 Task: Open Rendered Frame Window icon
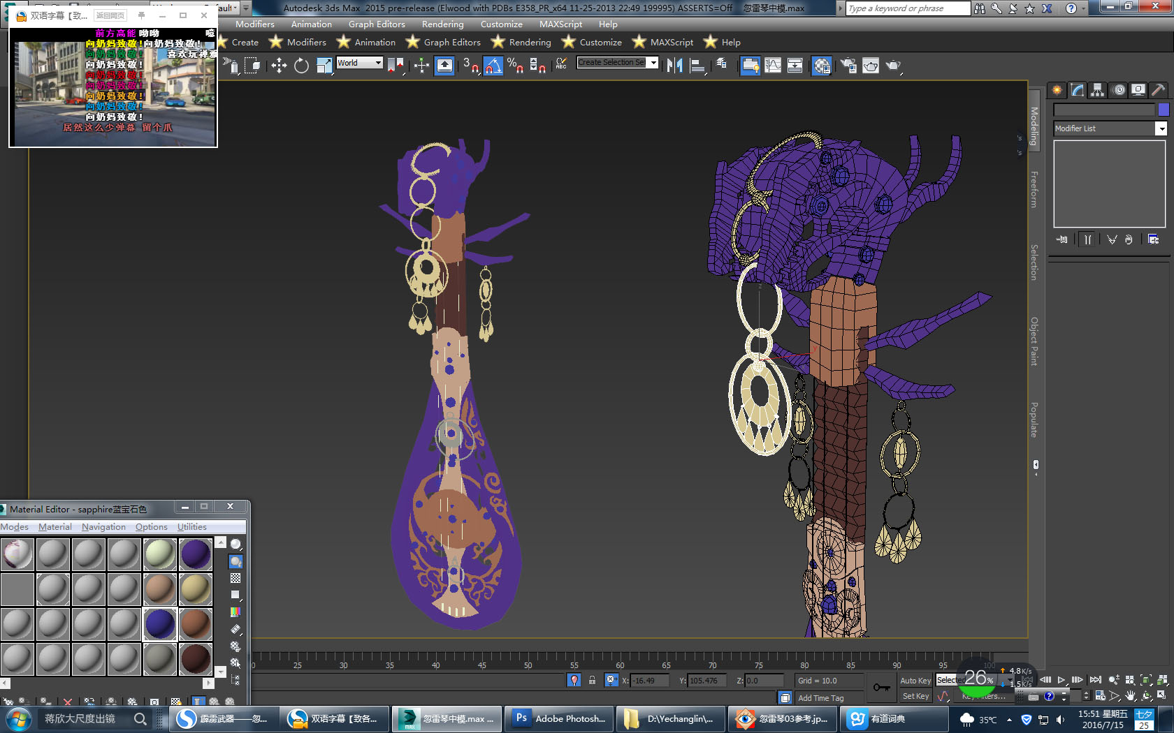(871, 66)
